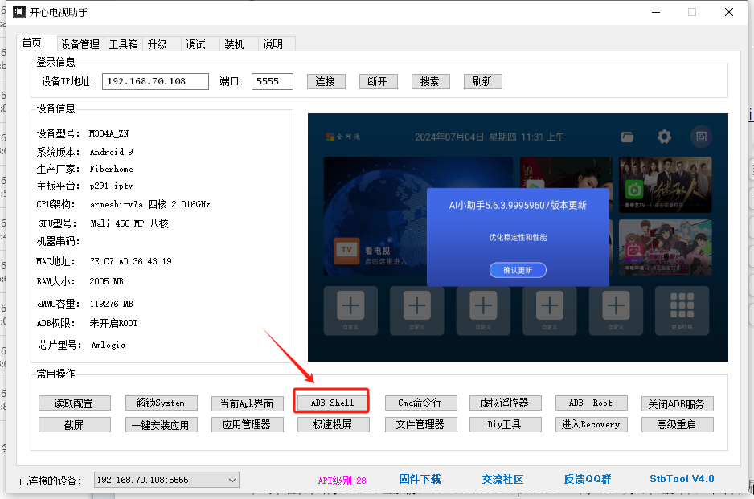The image size is (754, 499).
Task: Open the 虚拟遥控器 button
Action: pyautogui.click(x=506, y=403)
